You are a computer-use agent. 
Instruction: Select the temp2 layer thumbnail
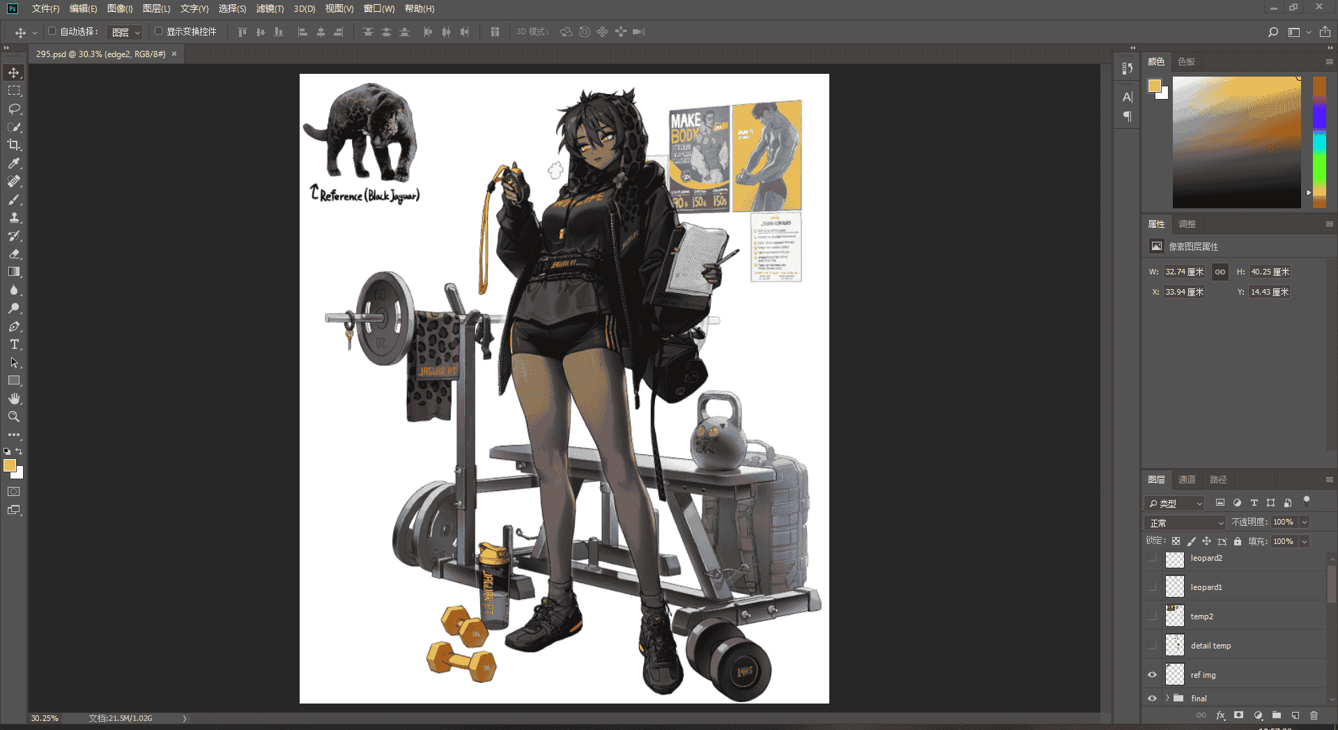pyautogui.click(x=1175, y=616)
